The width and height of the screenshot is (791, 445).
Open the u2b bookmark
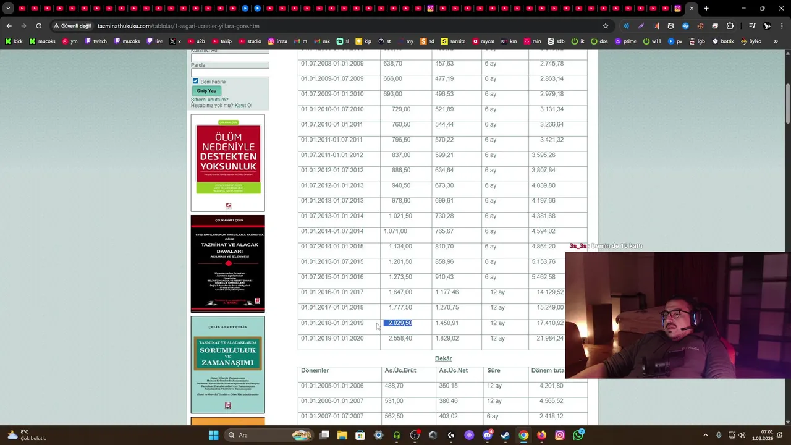[196, 41]
